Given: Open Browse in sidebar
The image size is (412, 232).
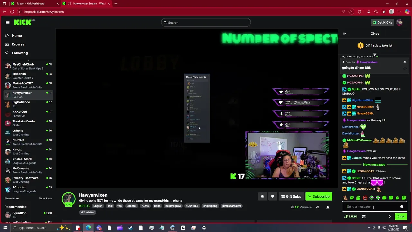Looking at the screenshot, I should pos(18,44).
